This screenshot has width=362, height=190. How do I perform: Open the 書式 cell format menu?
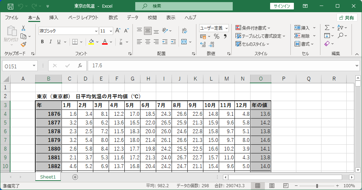[304, 44]
